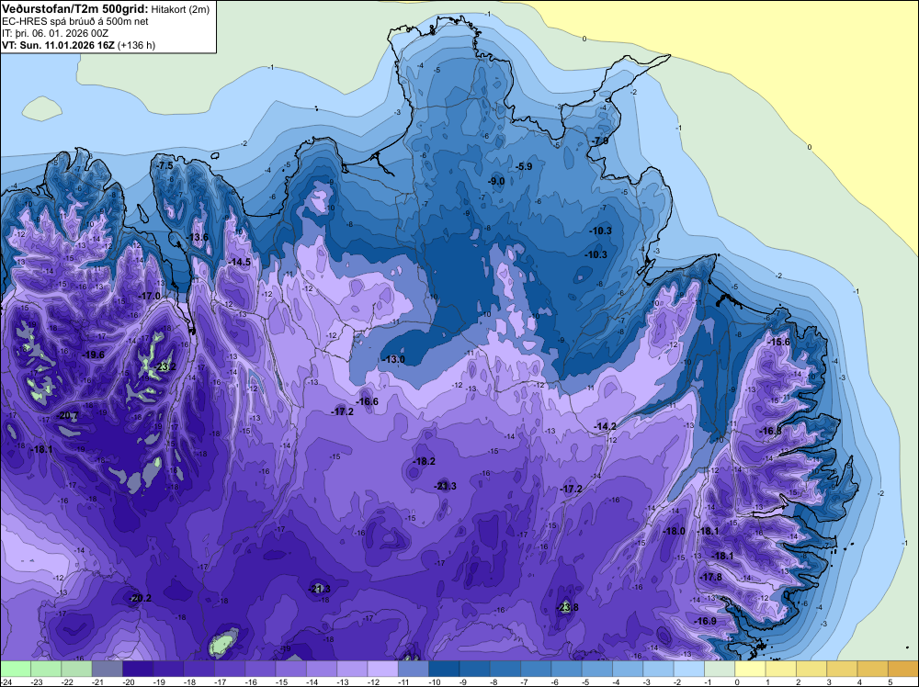Click the -5.9 temperature value on the map
This screenshot has width=919, height=687.
point(524,166)
